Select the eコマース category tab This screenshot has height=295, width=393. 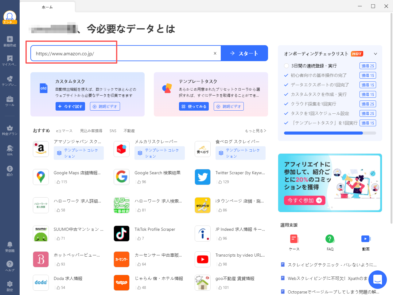pos(64,130)
